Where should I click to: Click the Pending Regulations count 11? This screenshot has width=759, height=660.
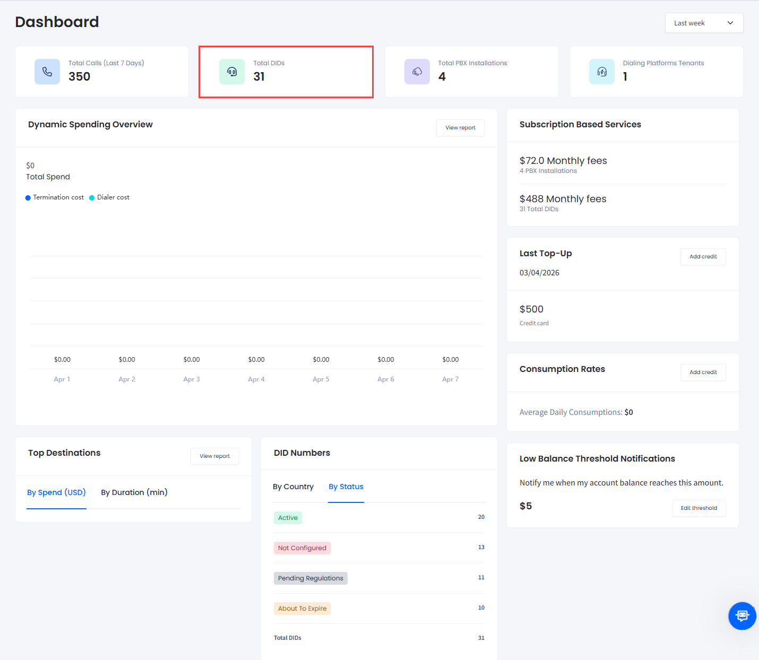[481, 577]
